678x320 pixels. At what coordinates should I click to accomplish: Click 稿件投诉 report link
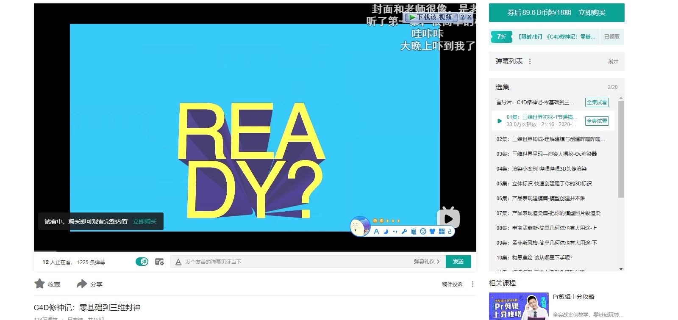coord(452,284)
